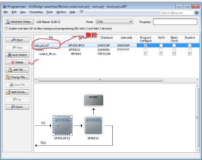This screenshot has width=202, height=160.
Task: Open the Mode JTAG dropdown
Action: coord(114,22)
